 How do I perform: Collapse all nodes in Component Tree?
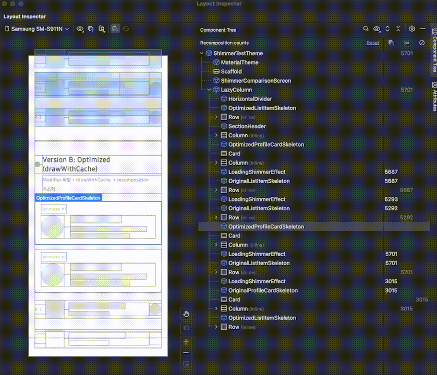[398, 29]
